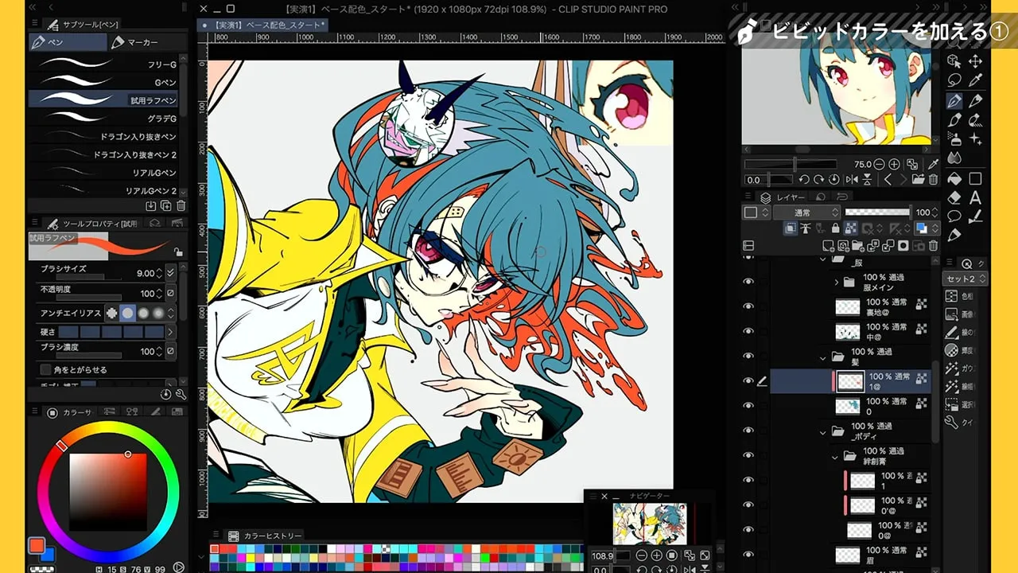Collapse the 髪 folder in the layer list

[x=822, y=358]
